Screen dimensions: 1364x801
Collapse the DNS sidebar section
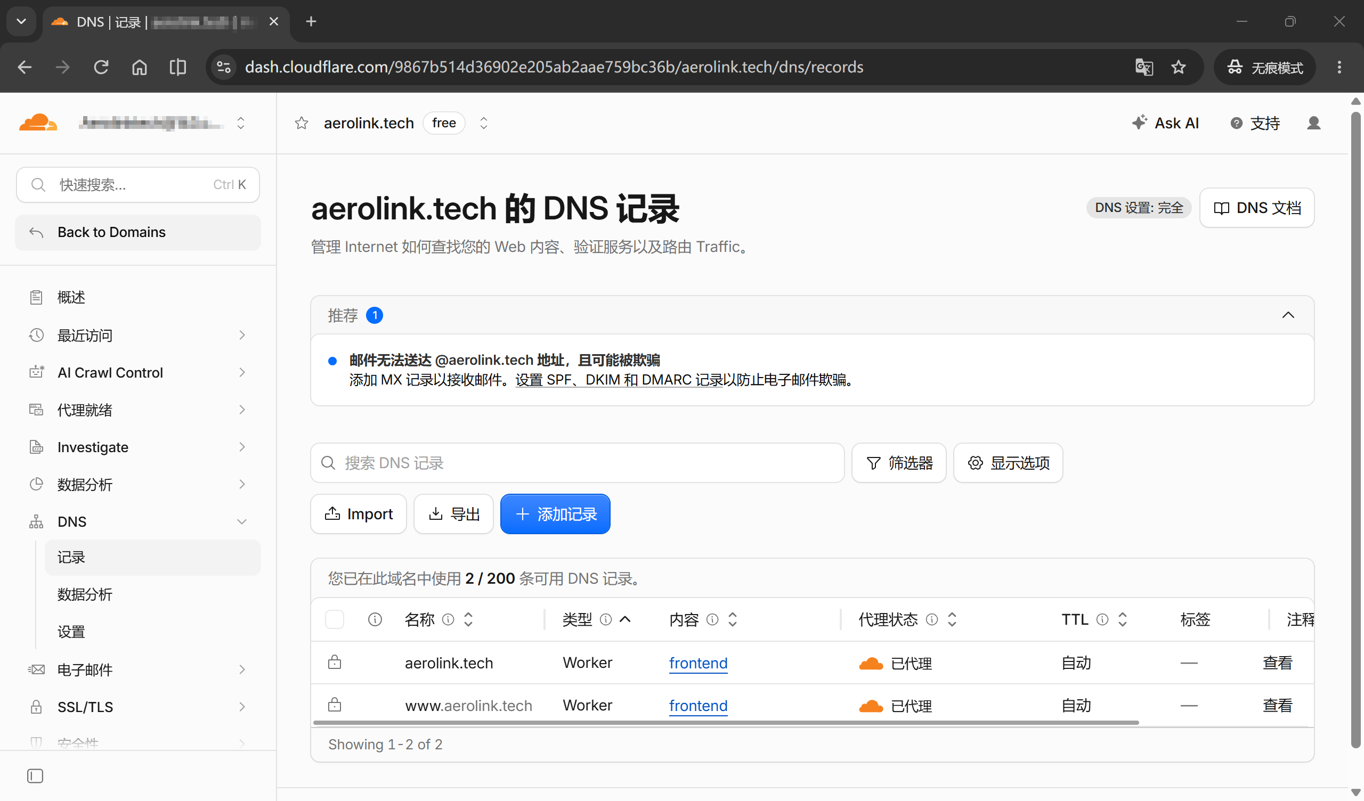coord(138,522)
